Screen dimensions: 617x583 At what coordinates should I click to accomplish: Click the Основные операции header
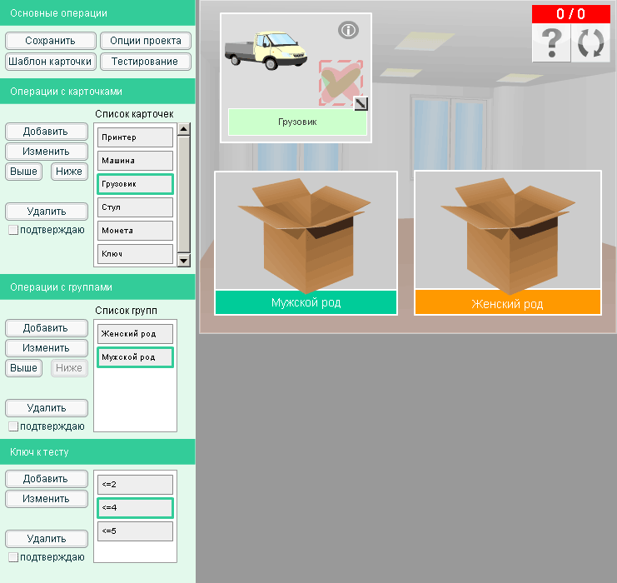click(x=97, y=13)
